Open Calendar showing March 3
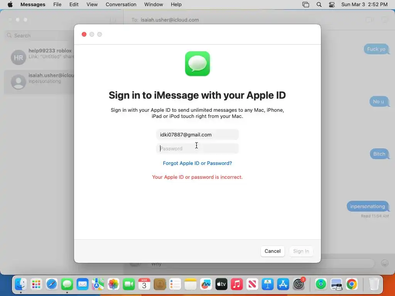This screenshot has width=395, height=296. coord(144,284)
